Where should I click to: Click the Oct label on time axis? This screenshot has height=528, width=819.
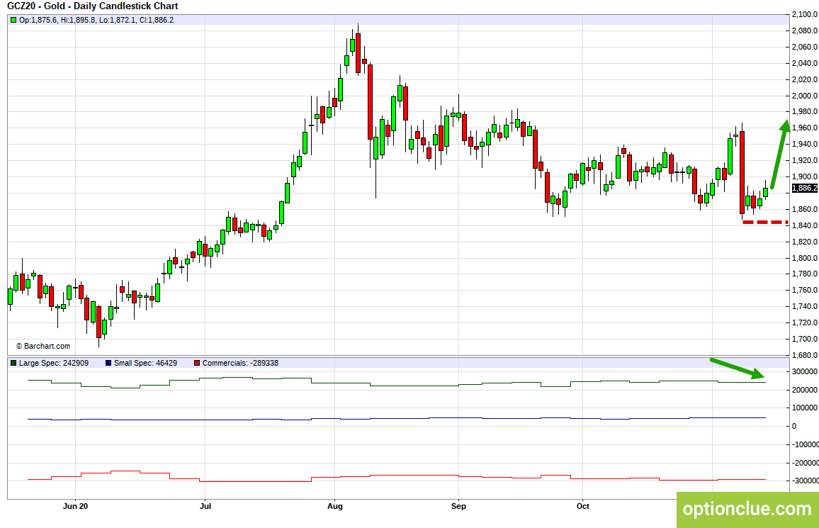[x=583, y=506]
